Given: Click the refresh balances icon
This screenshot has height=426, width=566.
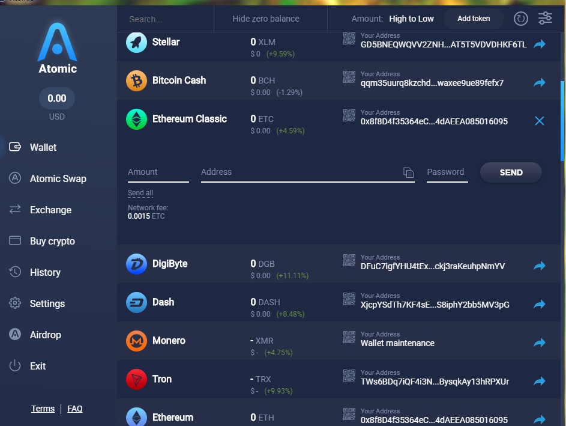Looking at the screenshot, I should (x=520, y=19).
